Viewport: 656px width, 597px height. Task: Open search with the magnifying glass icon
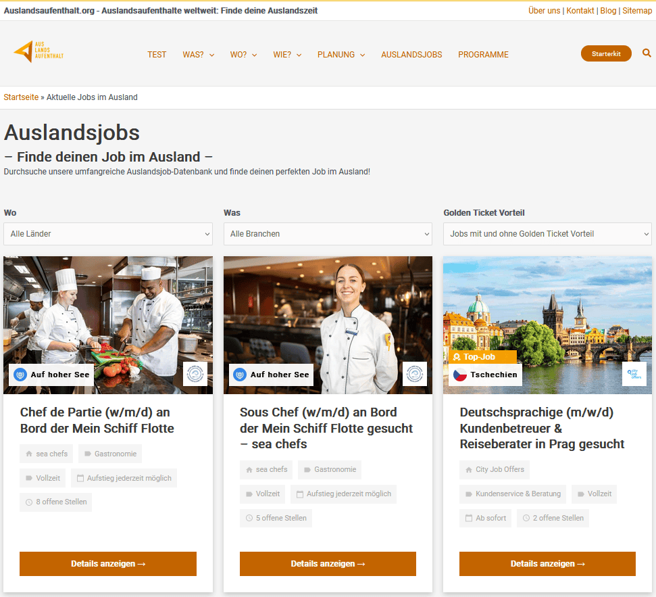tap(647, 53)
